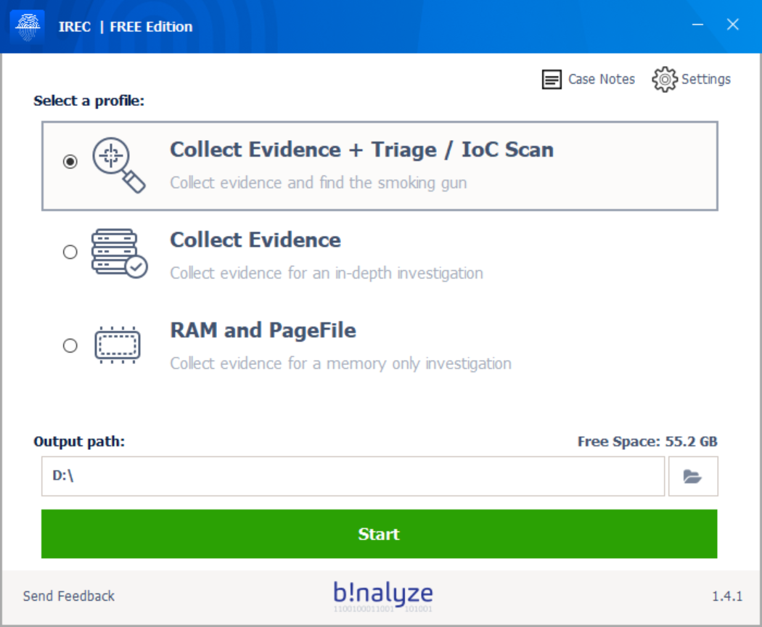This screenshot has height=627, width=762.
Task: Close the IREC window
Action: [733, 25]
